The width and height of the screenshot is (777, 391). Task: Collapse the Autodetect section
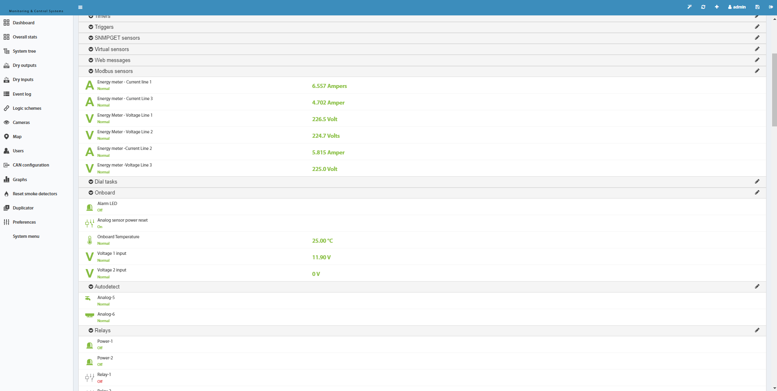[x=104, y=287]
